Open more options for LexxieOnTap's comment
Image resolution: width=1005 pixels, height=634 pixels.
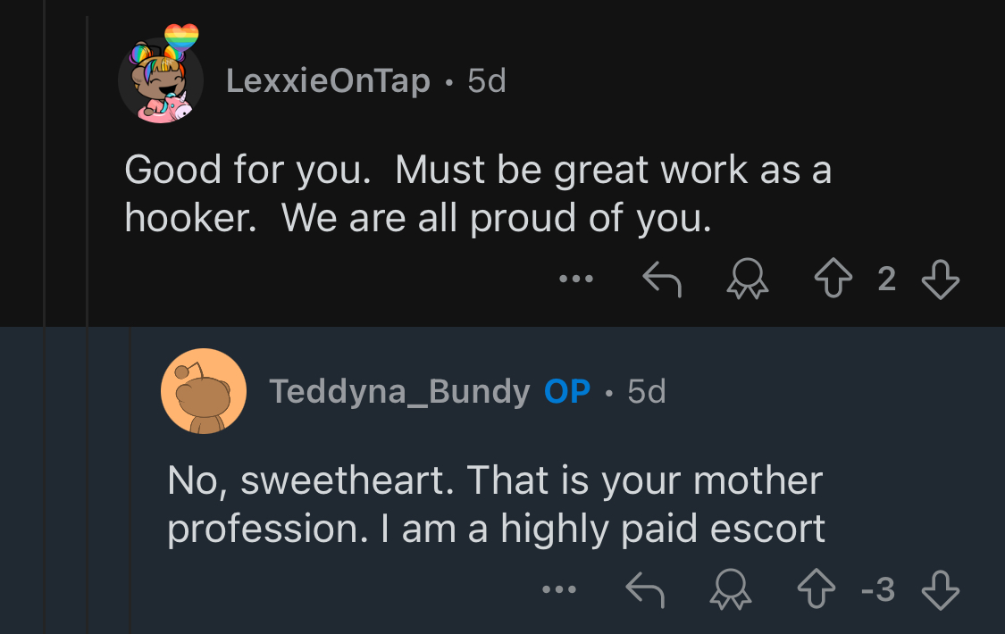pos(576,279)
